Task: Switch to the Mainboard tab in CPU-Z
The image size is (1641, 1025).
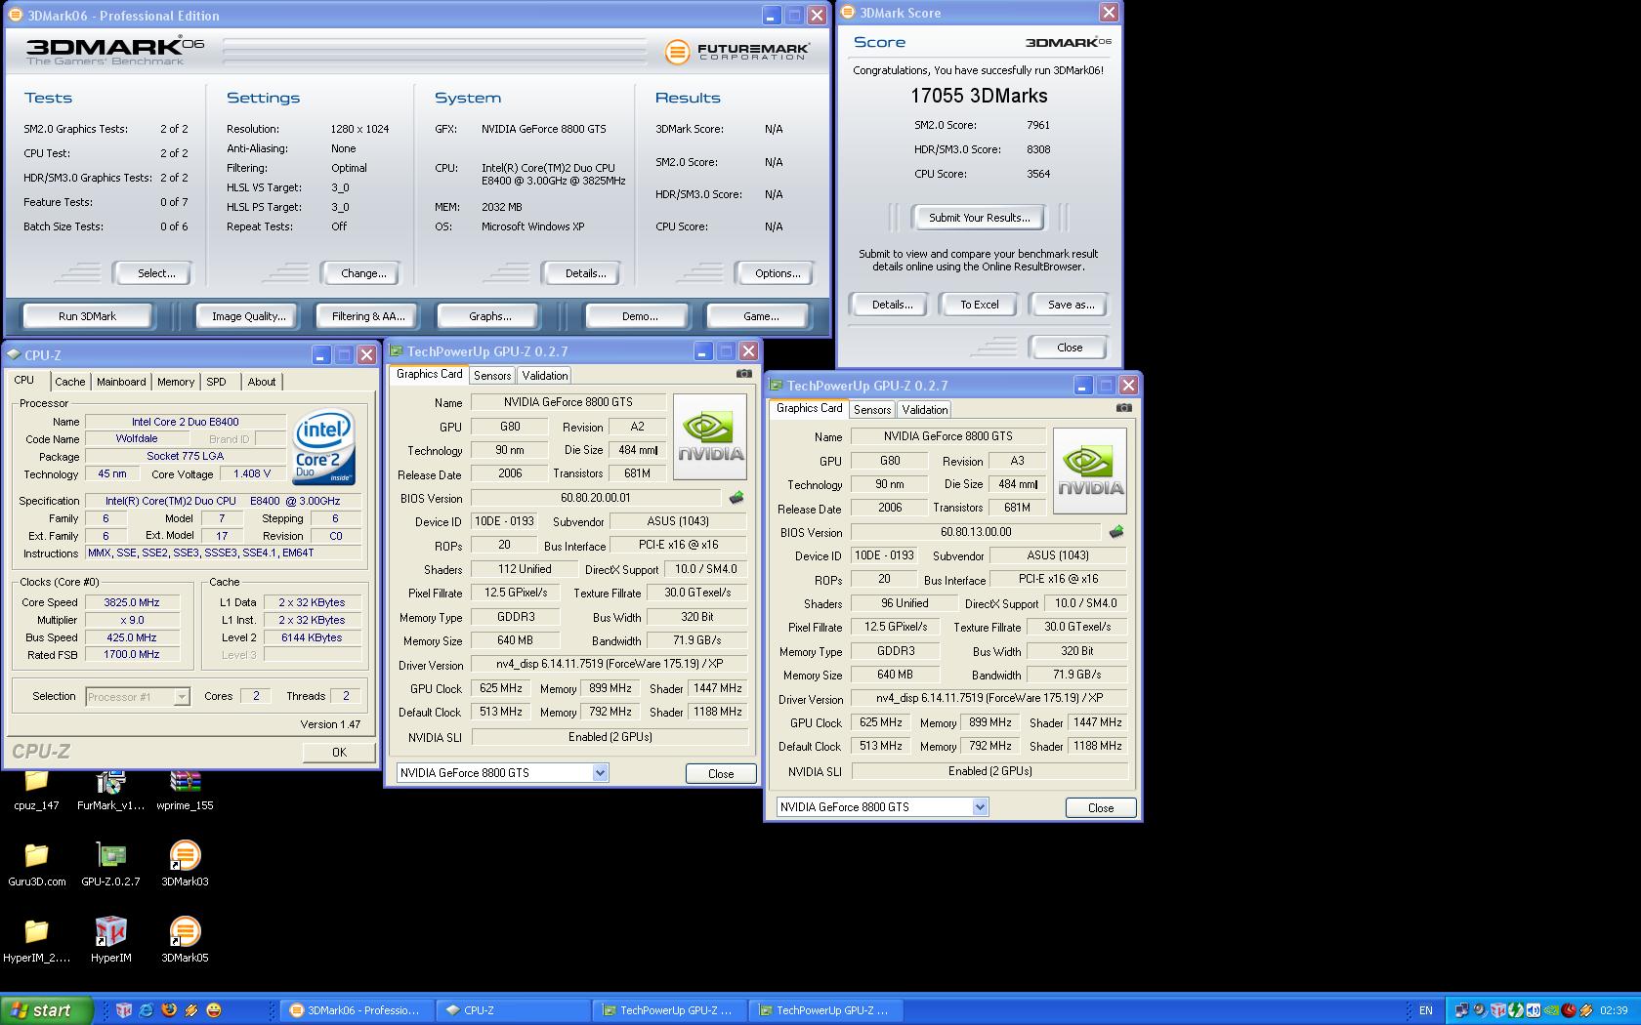Action: (121, 382)
